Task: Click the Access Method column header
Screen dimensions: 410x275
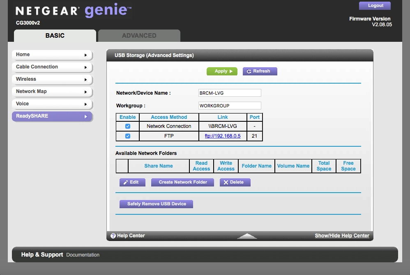Action: (169, 117)
